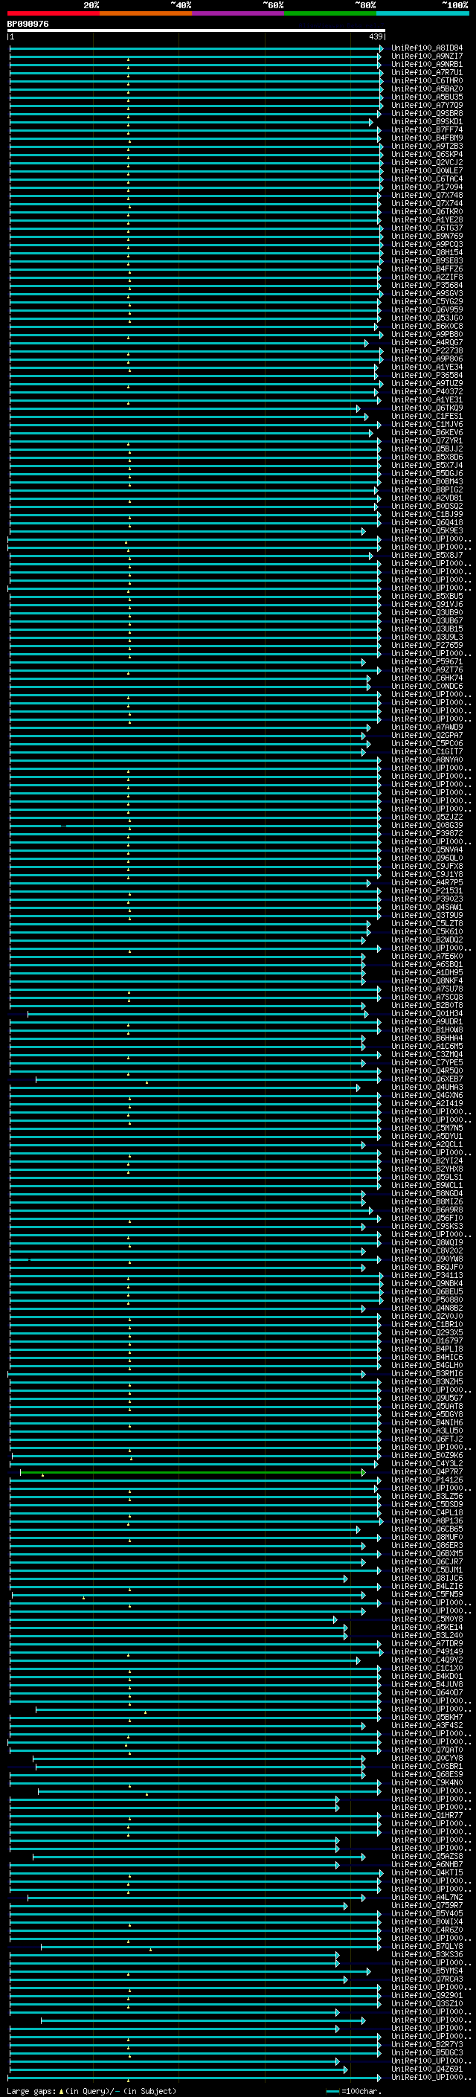Select the UniRef100_B2WDQ2 label
Image resolution: width=476 pixels, height=2097 pixels.
[x=427, y=940]
